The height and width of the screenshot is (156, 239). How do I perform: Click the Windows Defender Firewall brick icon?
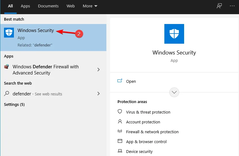pos(6,66)
